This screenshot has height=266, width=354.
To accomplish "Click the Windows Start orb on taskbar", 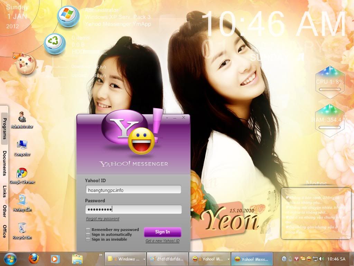I will point(10,259).
